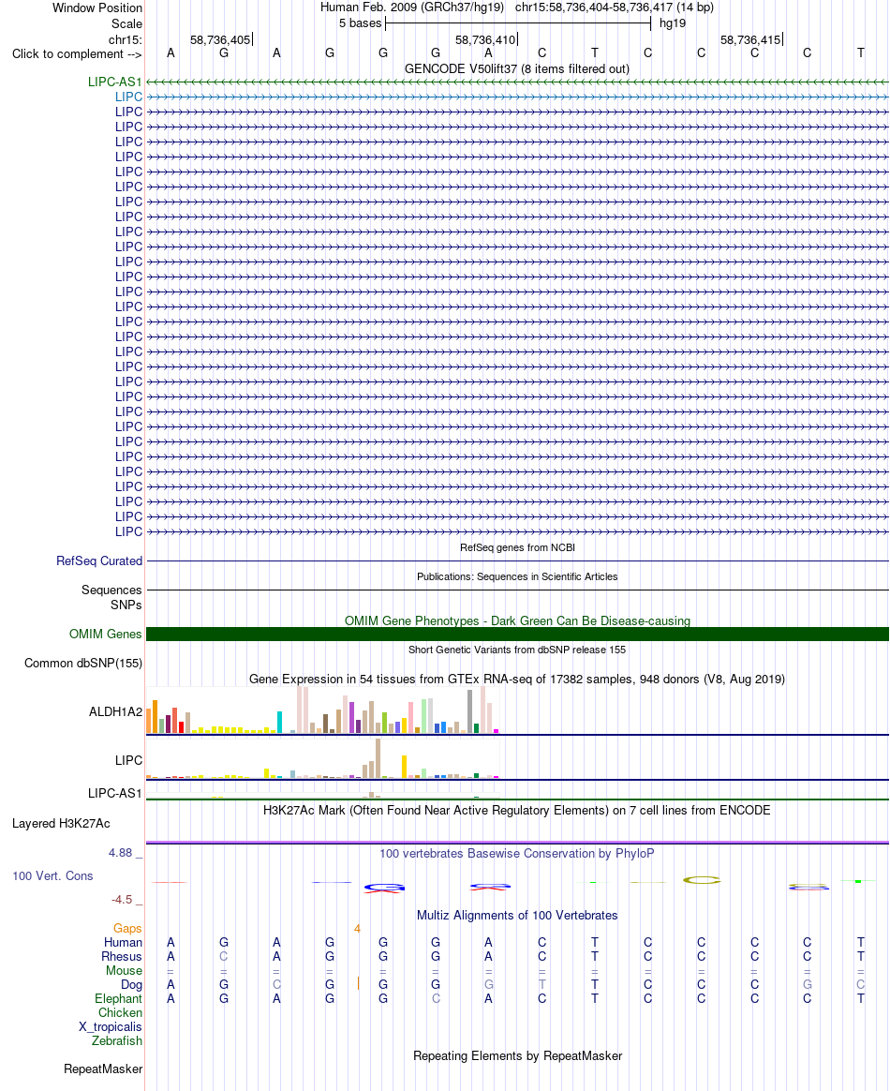Open the 'RefSeq genes from NCBI' track title
Image resolution: width=890 pixels, height=1091 pixels.
coord(517,547)
